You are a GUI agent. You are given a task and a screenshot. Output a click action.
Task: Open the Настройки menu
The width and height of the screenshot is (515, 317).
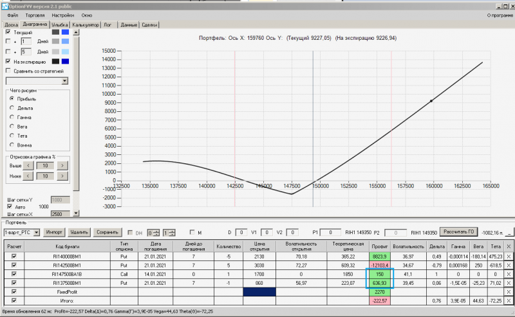tap(62, 15)
